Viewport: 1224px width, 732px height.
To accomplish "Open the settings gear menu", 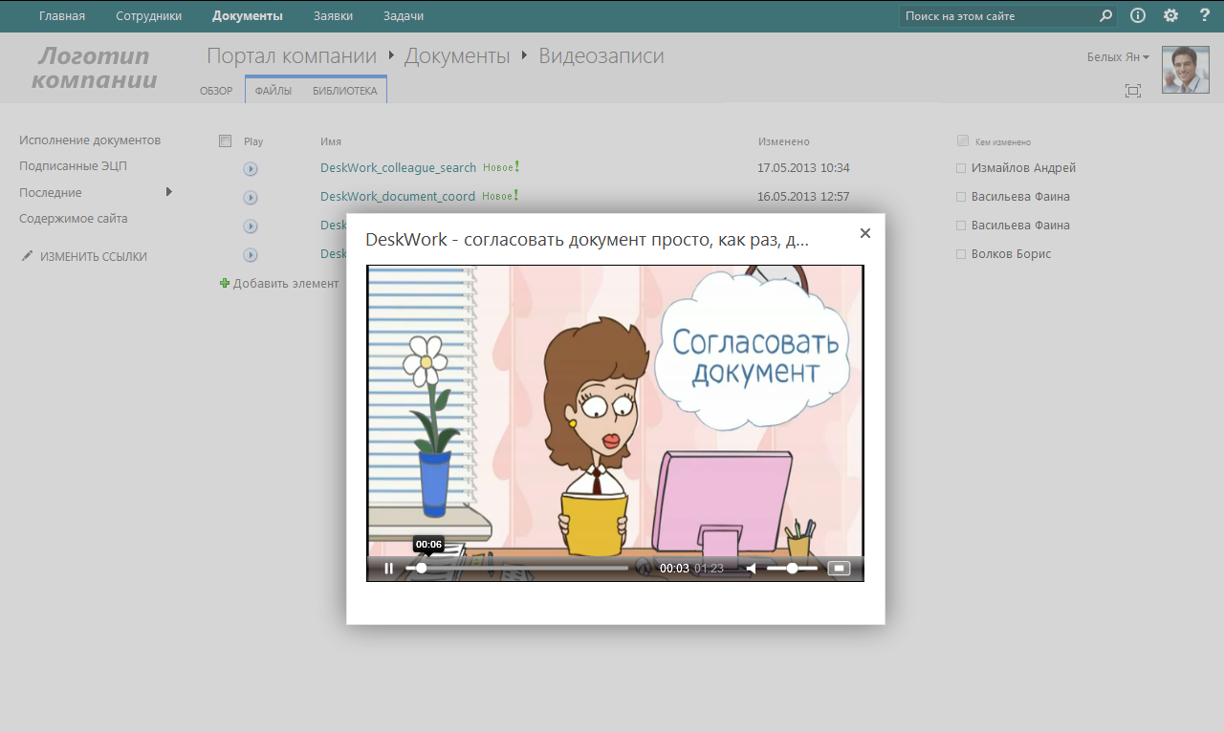I will tap(1170, 16).
